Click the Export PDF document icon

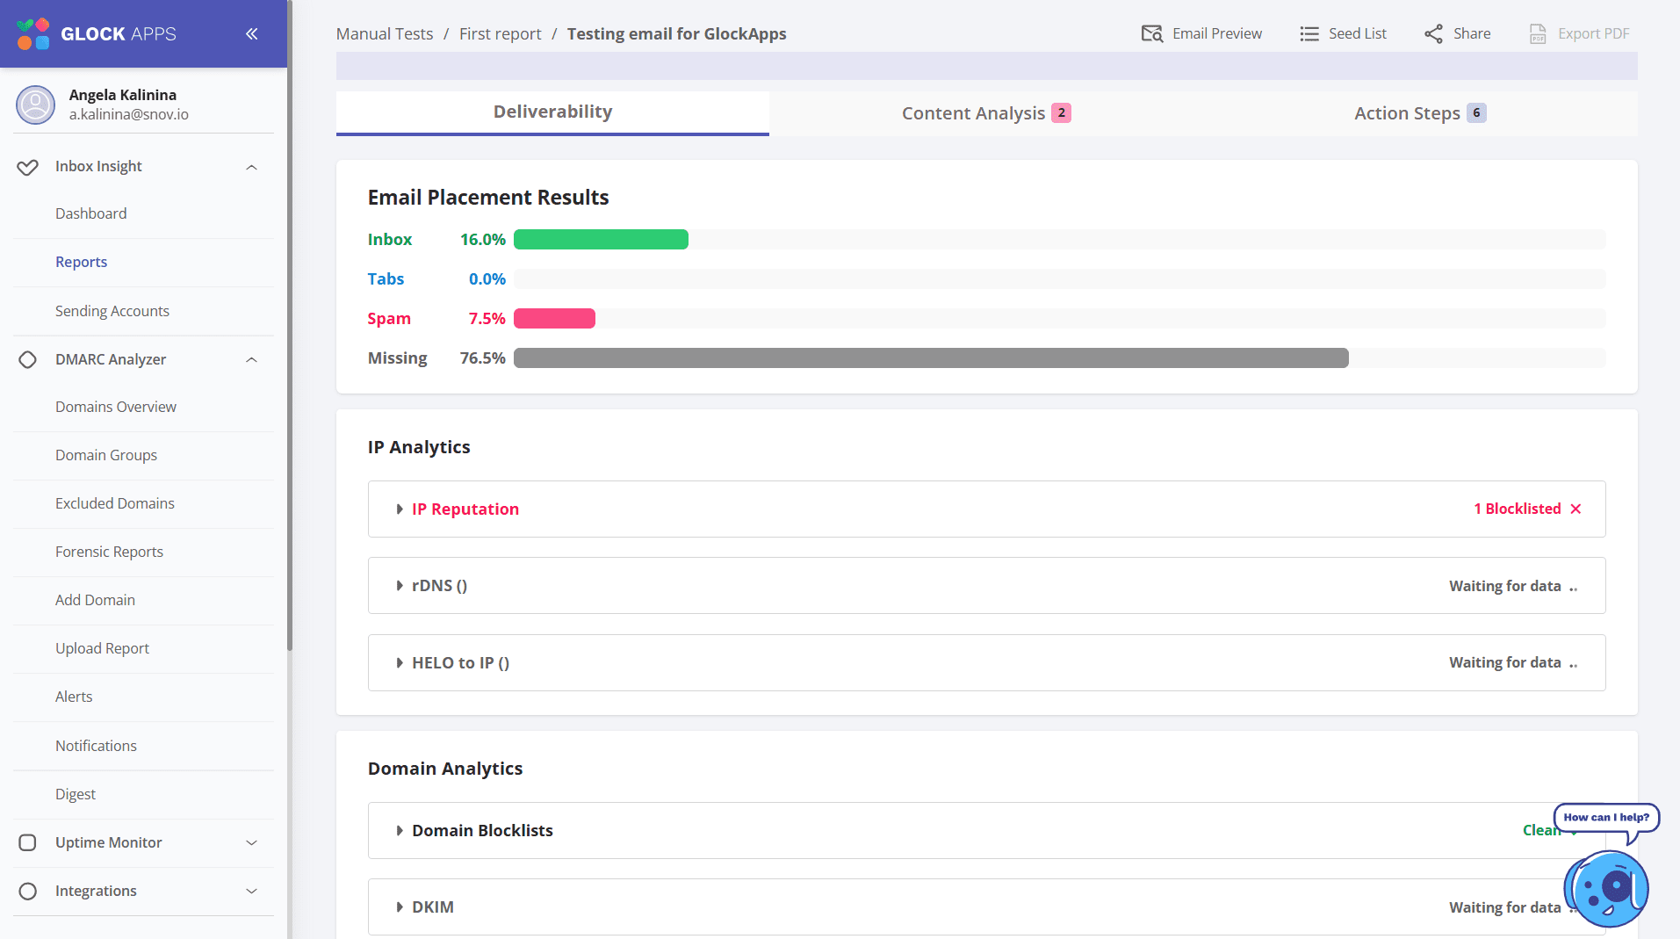coord(1538,33)
